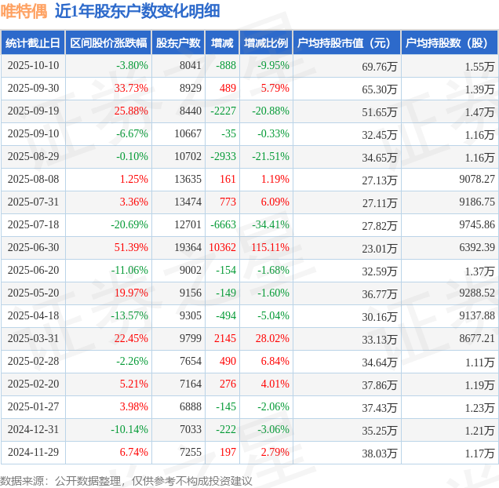Select the 增减比例 column header
This screenshot has height=488, width=499.
point(266,43)
